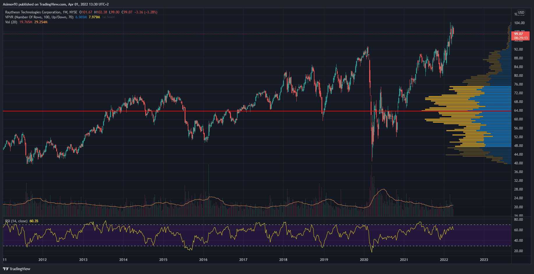The height and width of the screenshot is (274, 534).
Task: Click the TradingView logo icon
Action: click(x=6, y=269)
